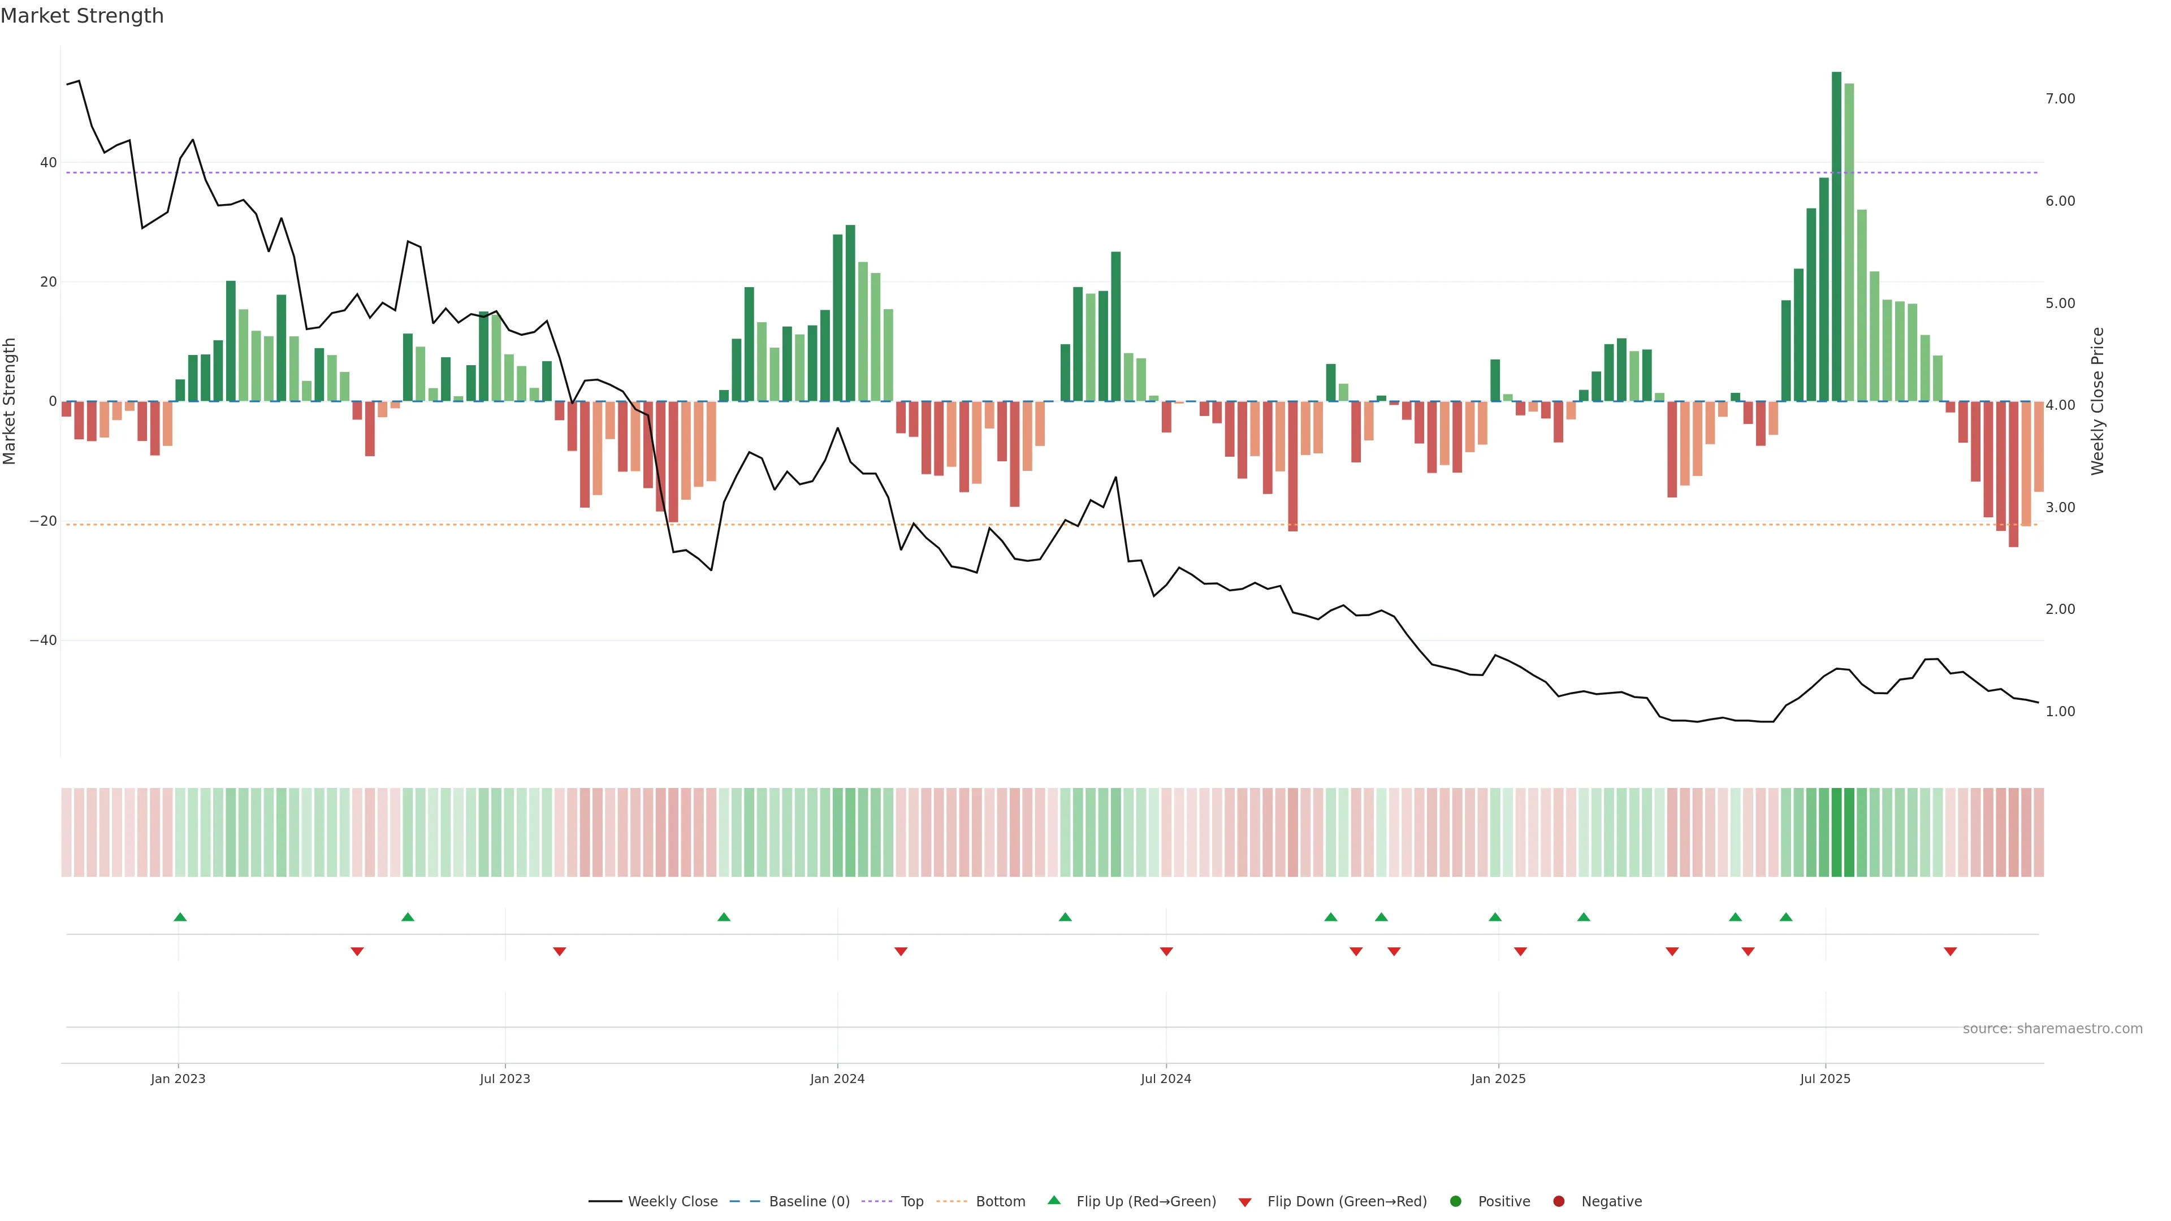Screen dimensions: 2171x1221
Task: Click the rightmost green Flip Up triangle marker
Action: pyautogui.click(x=1786, y=917)
